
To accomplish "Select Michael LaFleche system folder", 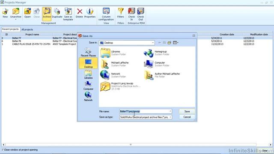I will click(115, 64).
